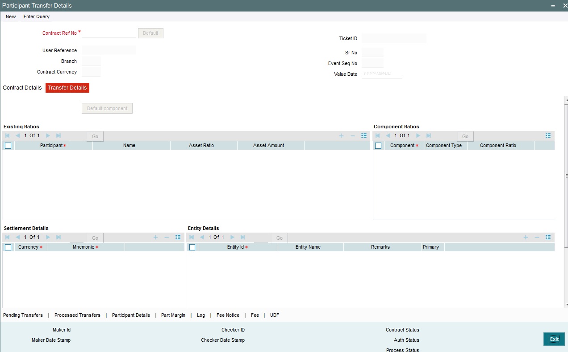Screen dimensions: 568x352
Task: Tick the Component Ratios select-all checkbox
Action: (x=378, y=145)
